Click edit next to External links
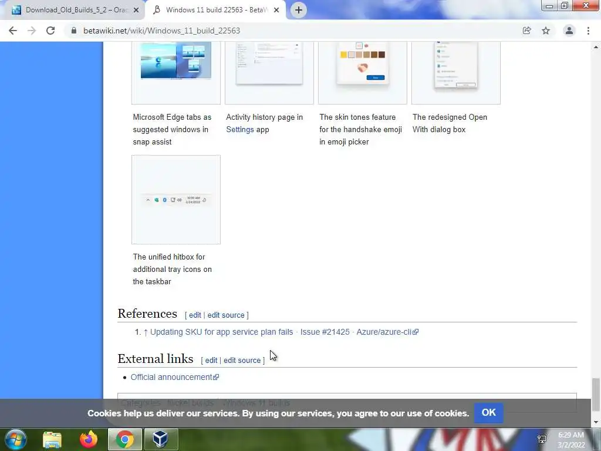Viewport: 601px width, 451px height. pyautogui.click(x=211, y=361)
